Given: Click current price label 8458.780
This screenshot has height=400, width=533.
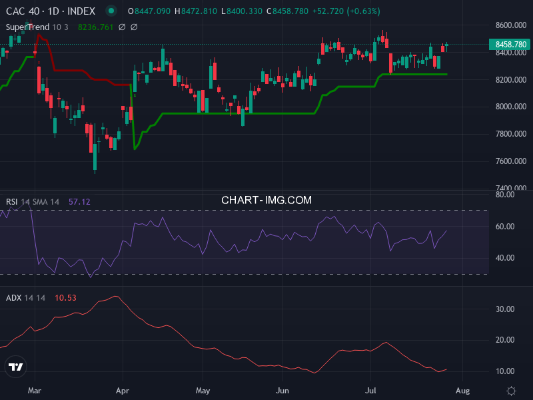Looking at the screenshot, I should 510,45.
